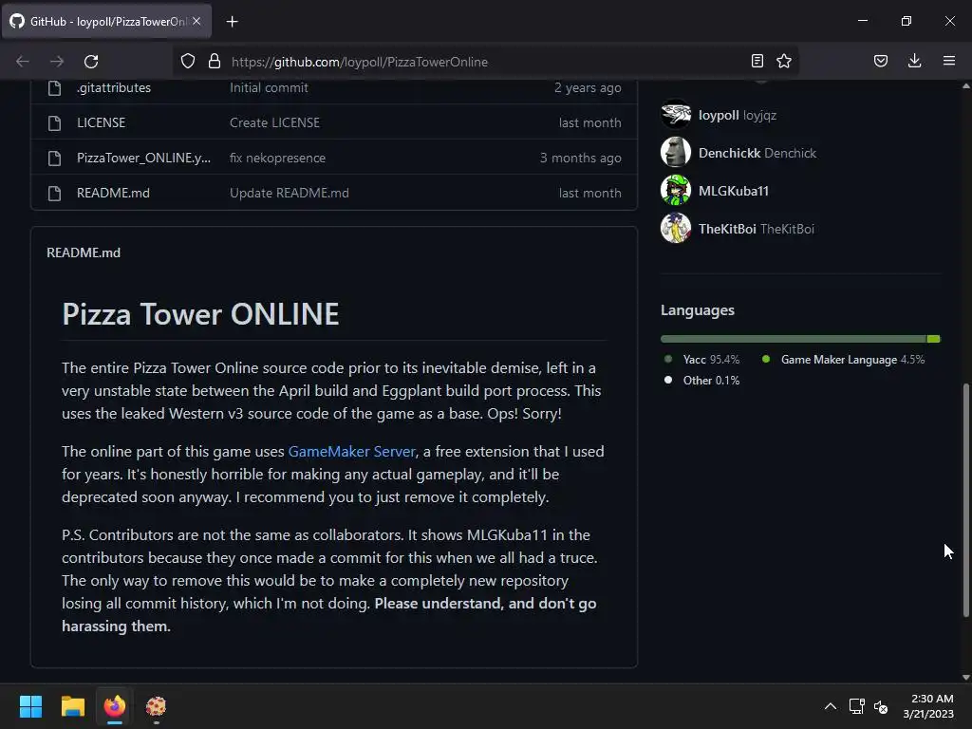Save the page to Pocket via its icon

pyautogui.click(x=881, y=61)
